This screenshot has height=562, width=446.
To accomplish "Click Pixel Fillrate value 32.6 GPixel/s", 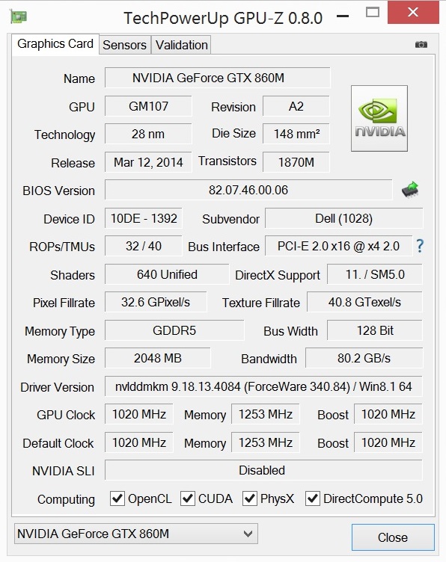I will point(156,302).
